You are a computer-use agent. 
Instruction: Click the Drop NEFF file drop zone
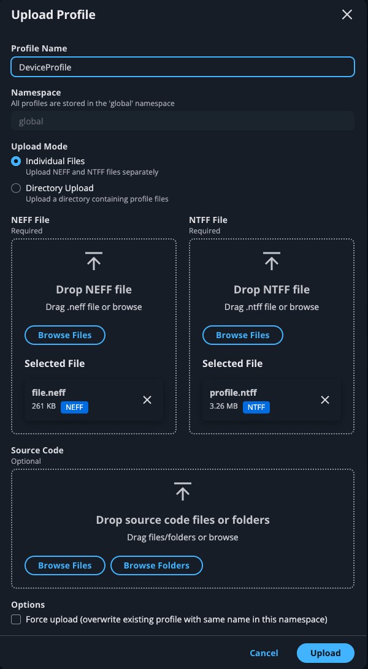coord(93,289)
